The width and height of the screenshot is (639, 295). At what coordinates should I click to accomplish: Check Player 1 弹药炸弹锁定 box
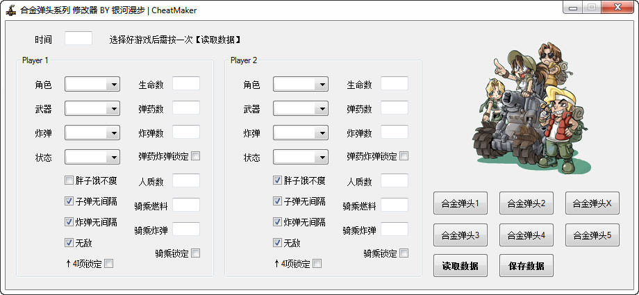point(196,156)
